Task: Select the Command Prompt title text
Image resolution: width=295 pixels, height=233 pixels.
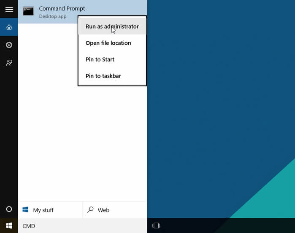Action: [62, 8]
